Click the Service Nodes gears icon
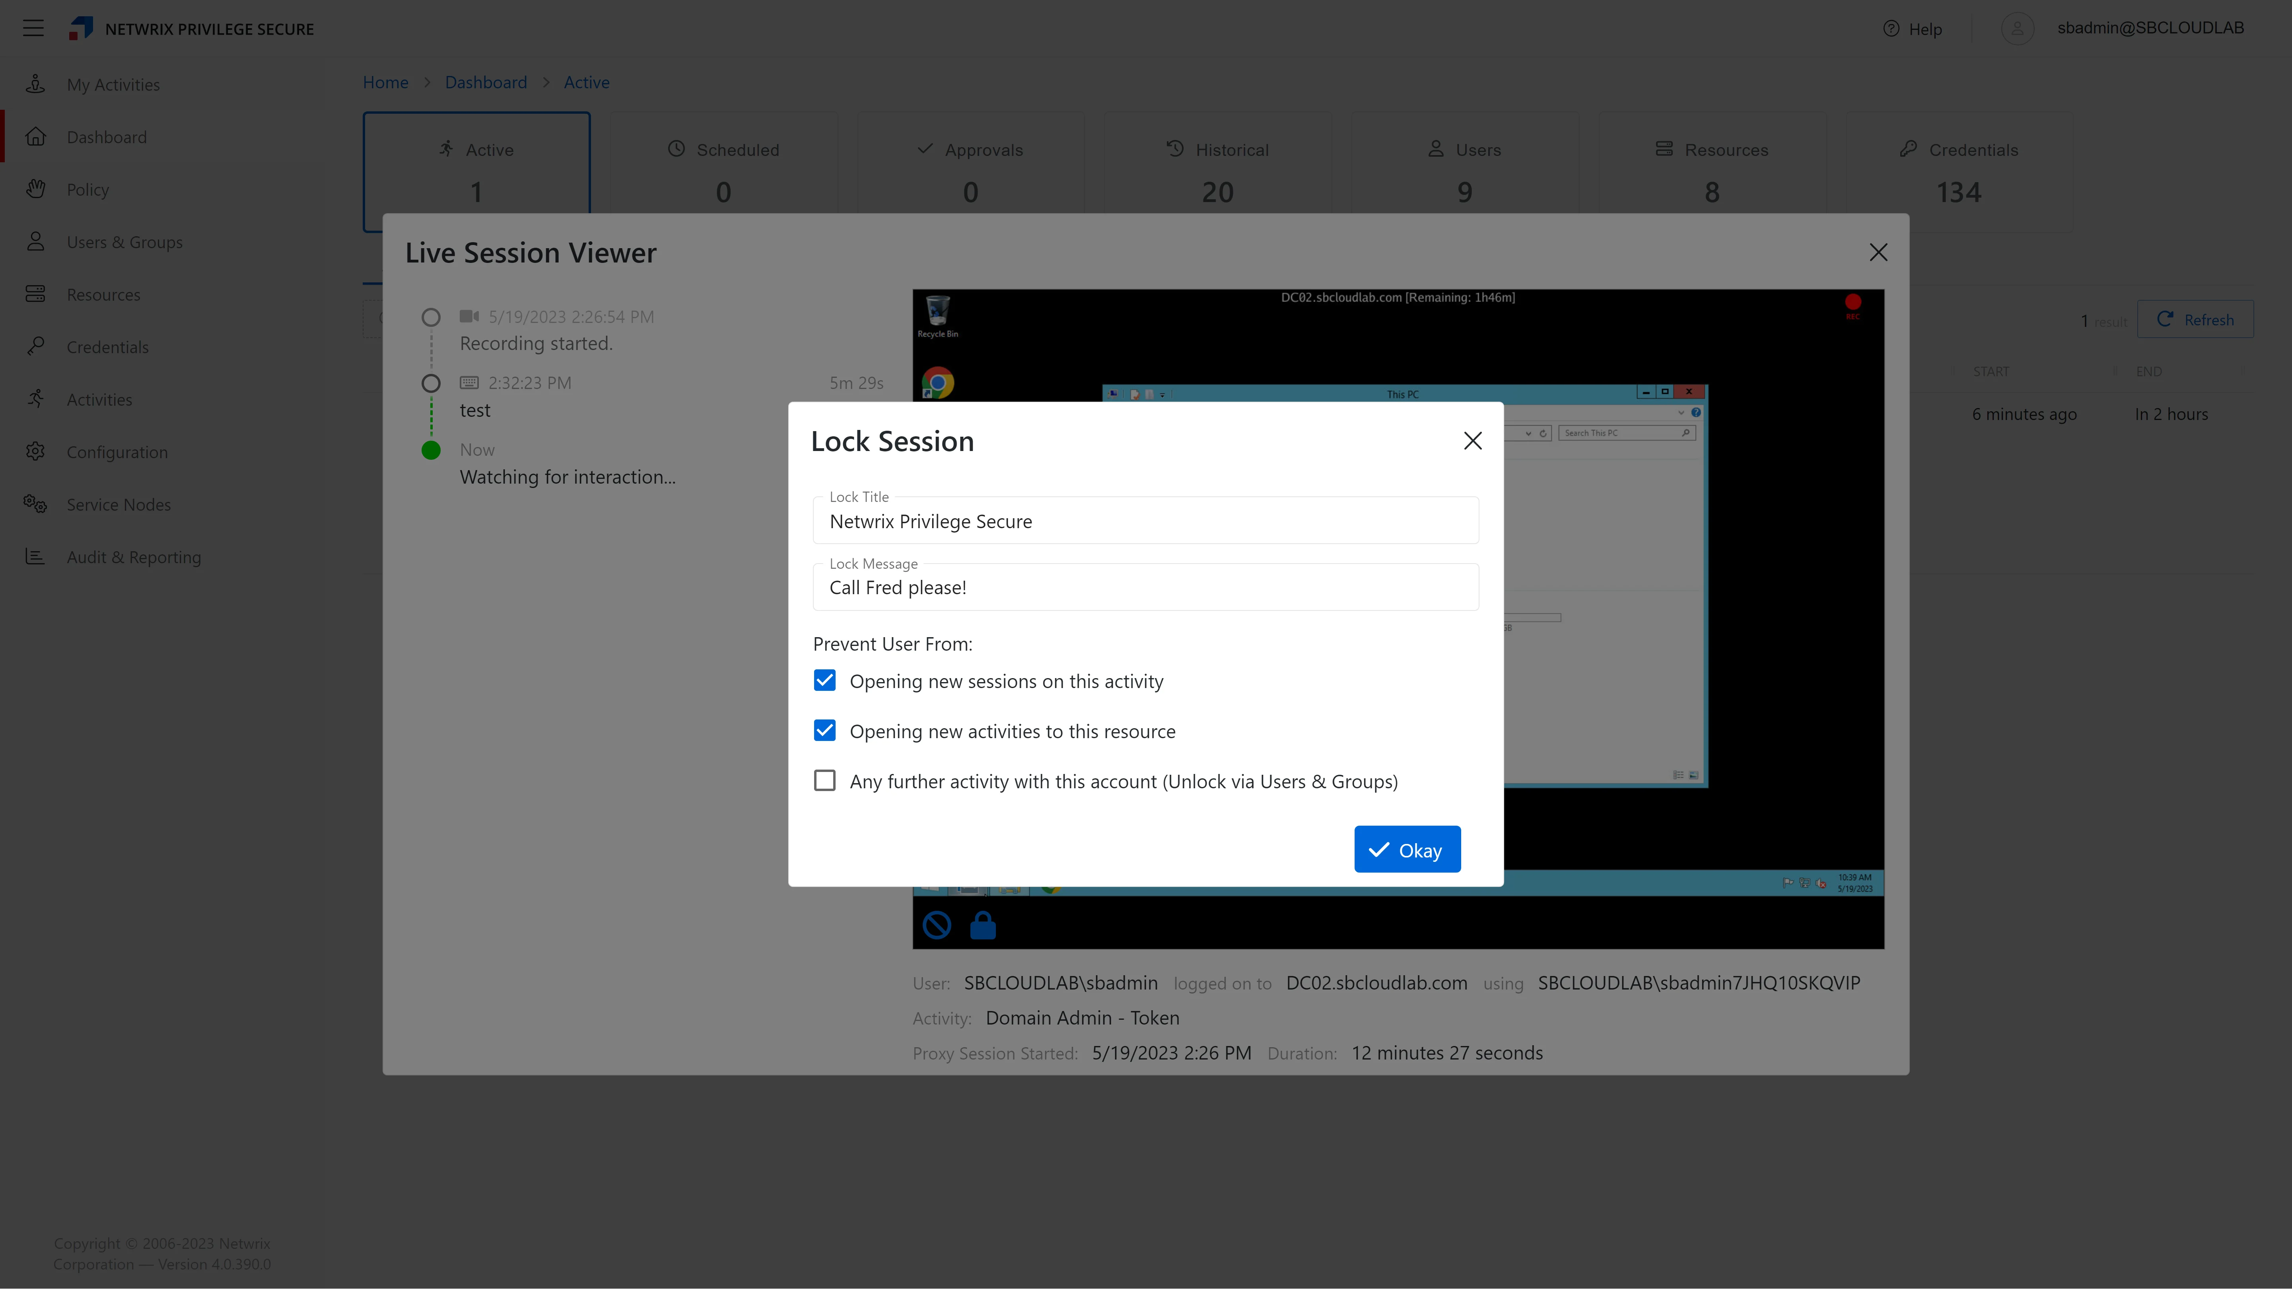Viewport: 2292px width, 1289px height. pyautogui.click(x=35, y=504)
